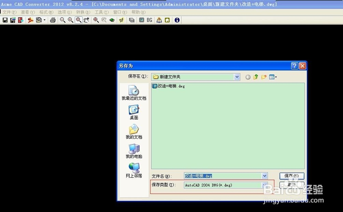The image size is (343, 212).
Task: Click the Help question mark button
Action: pos(294,66)
